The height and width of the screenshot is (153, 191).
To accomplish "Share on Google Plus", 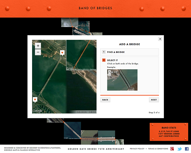I will point(172,149).
